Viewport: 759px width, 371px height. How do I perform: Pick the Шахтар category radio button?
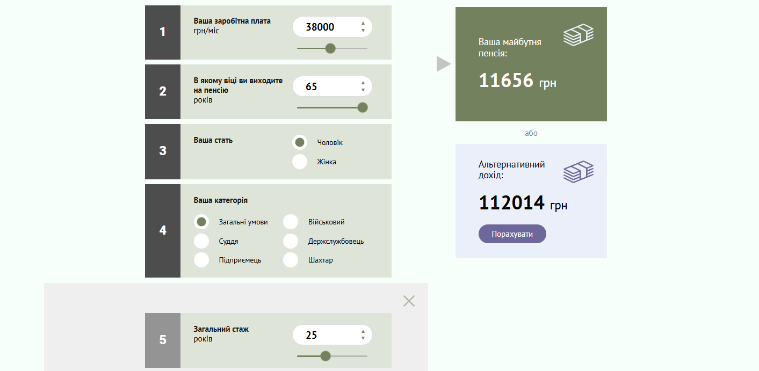(x=291, y=260)
